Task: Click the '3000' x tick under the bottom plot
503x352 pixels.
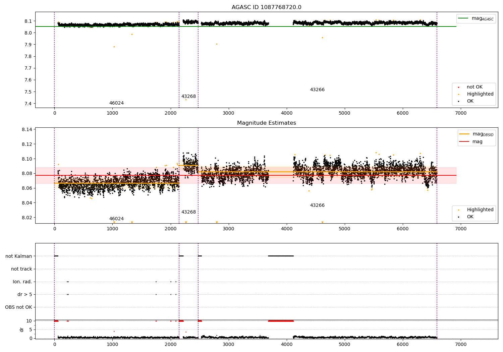Action: click(229, 345)
